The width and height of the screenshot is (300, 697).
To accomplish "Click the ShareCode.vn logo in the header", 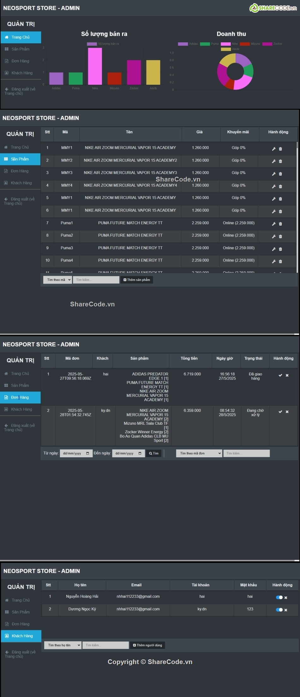I will pos(273,8).
